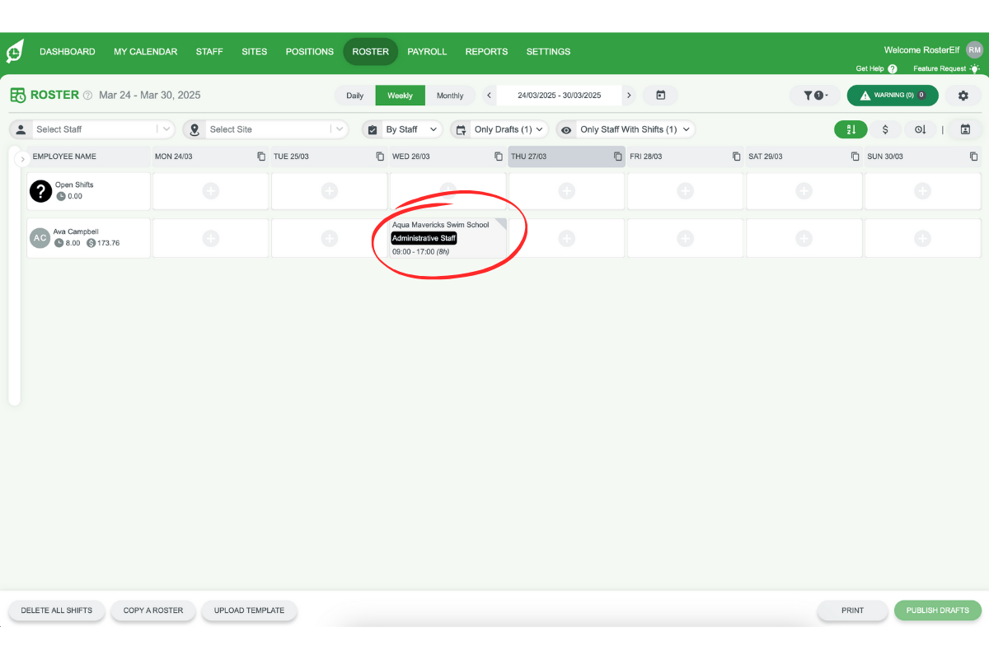Open the roster settings gear icon
This screenshot has width=989, height=659.
(962, 96)
